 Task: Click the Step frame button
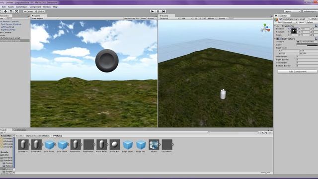[163, 11]
